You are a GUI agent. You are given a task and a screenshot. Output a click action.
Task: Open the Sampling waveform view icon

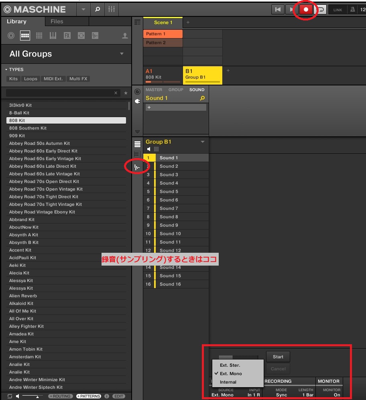coord(137,167)
